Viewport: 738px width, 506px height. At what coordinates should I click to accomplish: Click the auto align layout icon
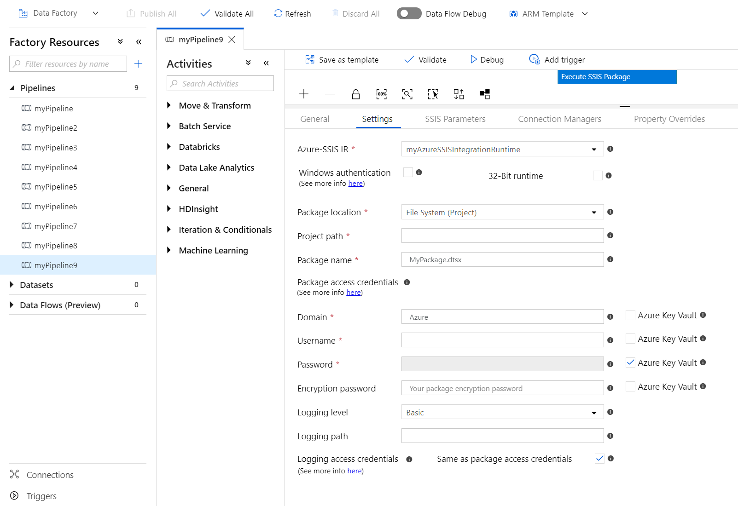click(x=459, y=94)
